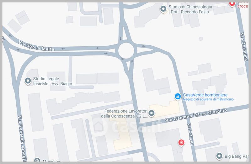
Task: Click the Studio di Chinesiologia text label
Action: point(190,9)
